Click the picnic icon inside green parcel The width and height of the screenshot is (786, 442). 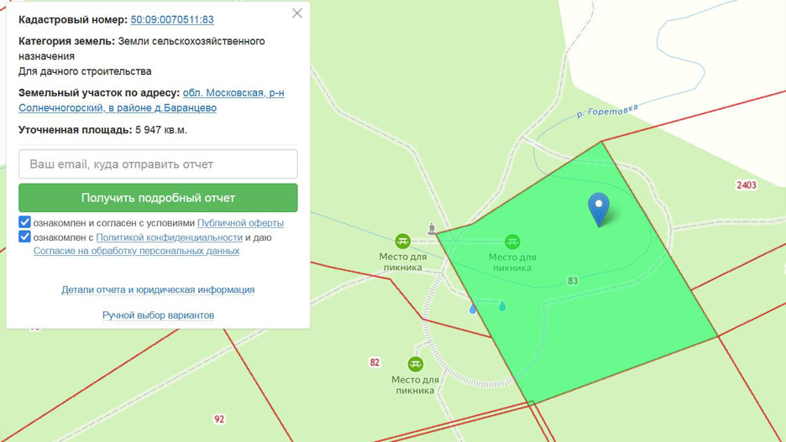click(512, 242)
